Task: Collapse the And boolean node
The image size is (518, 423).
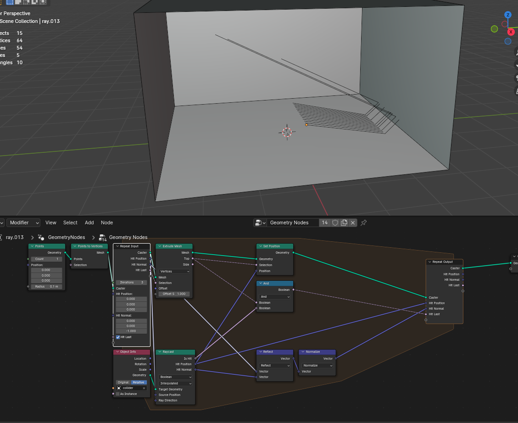Action: click(260, 284)
